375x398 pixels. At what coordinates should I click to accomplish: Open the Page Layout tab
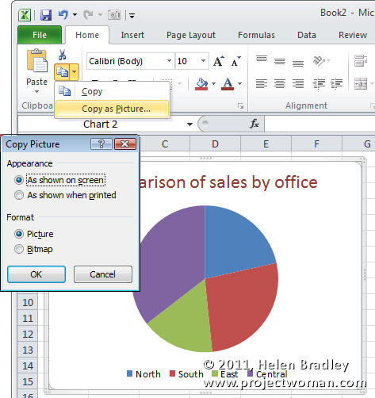click(191, 35)
